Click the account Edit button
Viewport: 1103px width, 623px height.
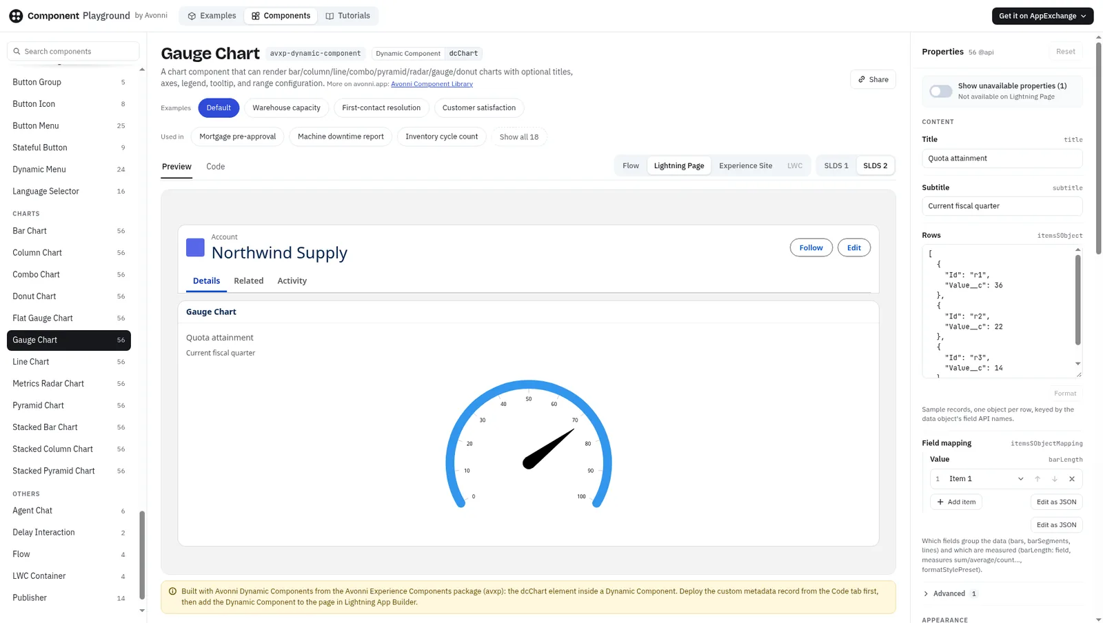(854, 247)
